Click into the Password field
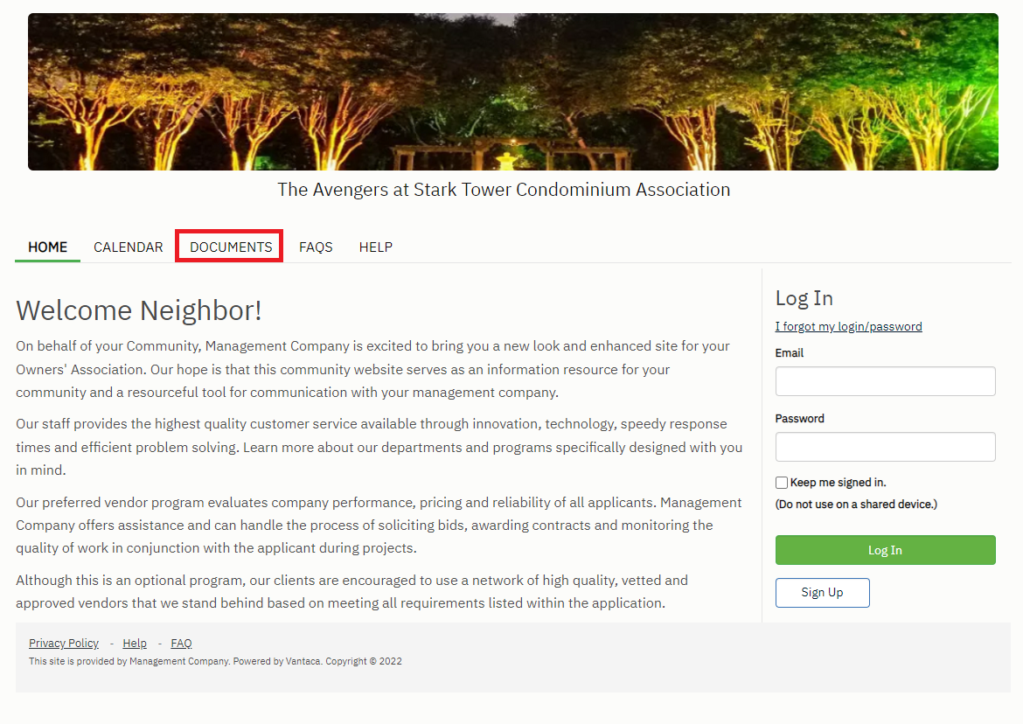 pos(886,447)
